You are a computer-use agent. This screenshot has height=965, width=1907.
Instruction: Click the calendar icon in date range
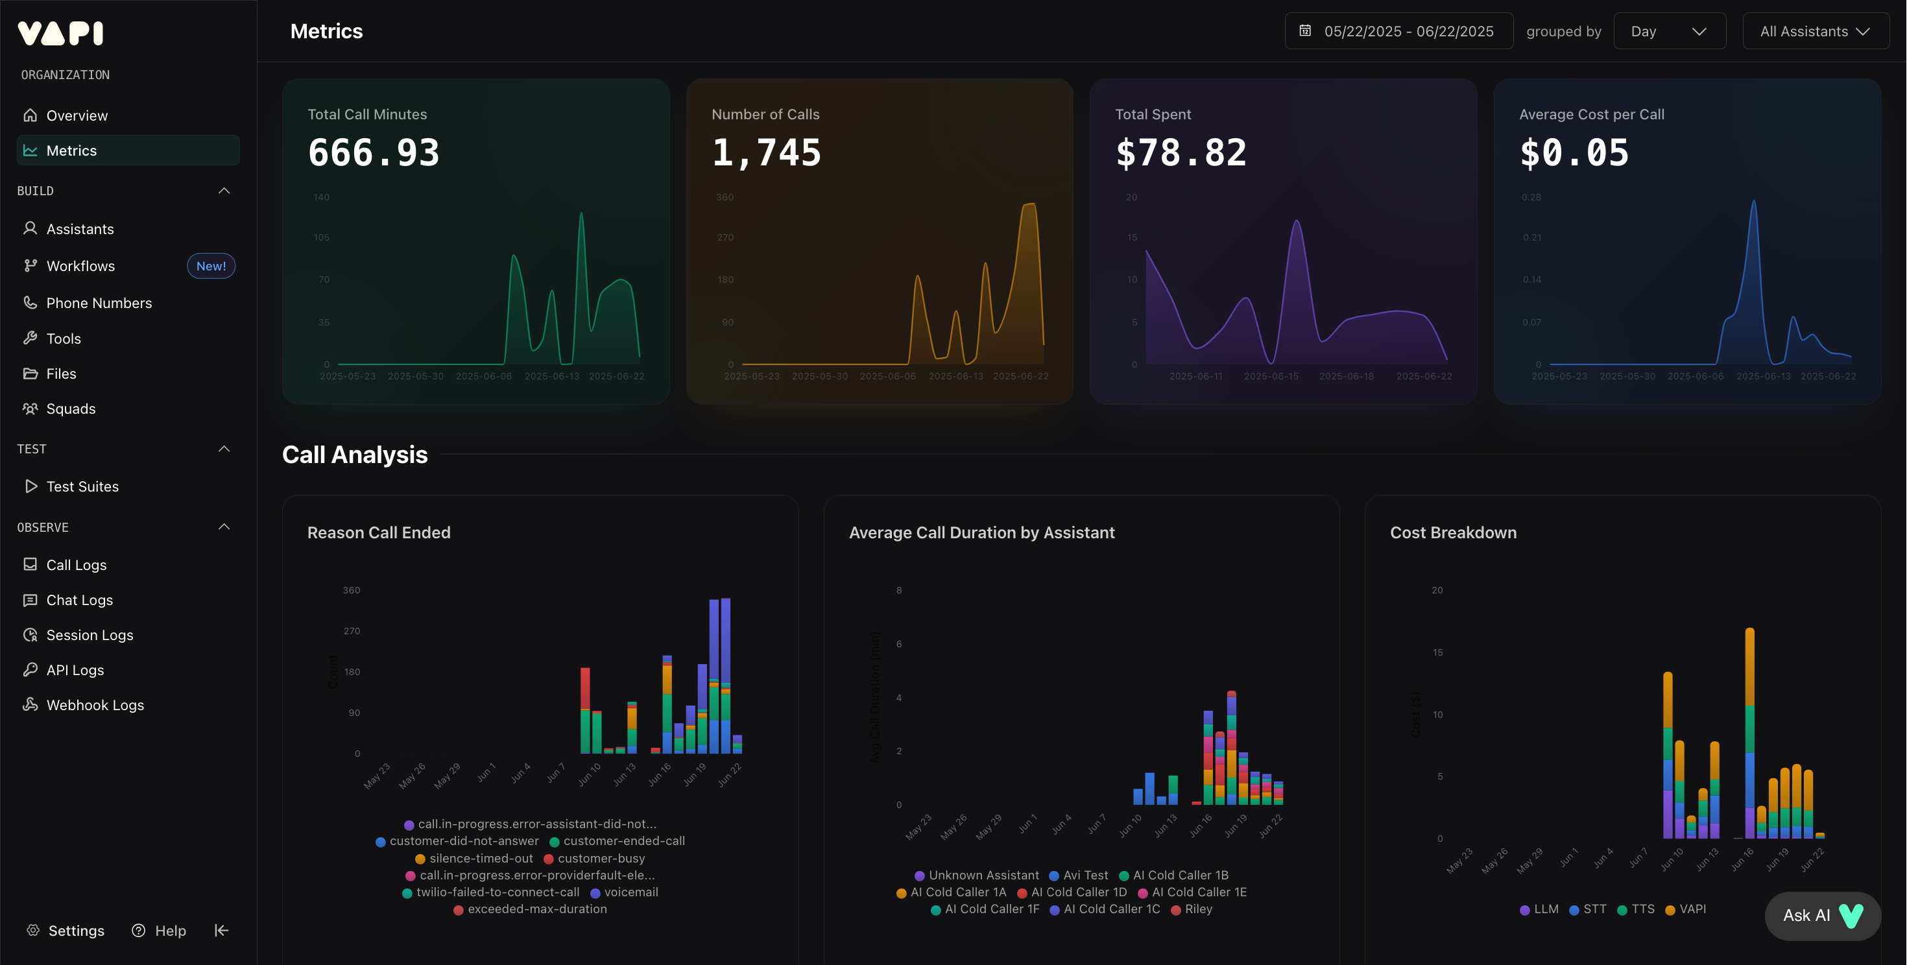pyautogui.click(x=1305, y=31)
